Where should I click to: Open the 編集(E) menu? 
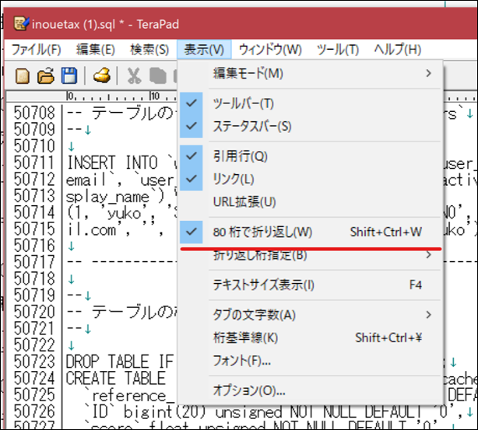96,49
